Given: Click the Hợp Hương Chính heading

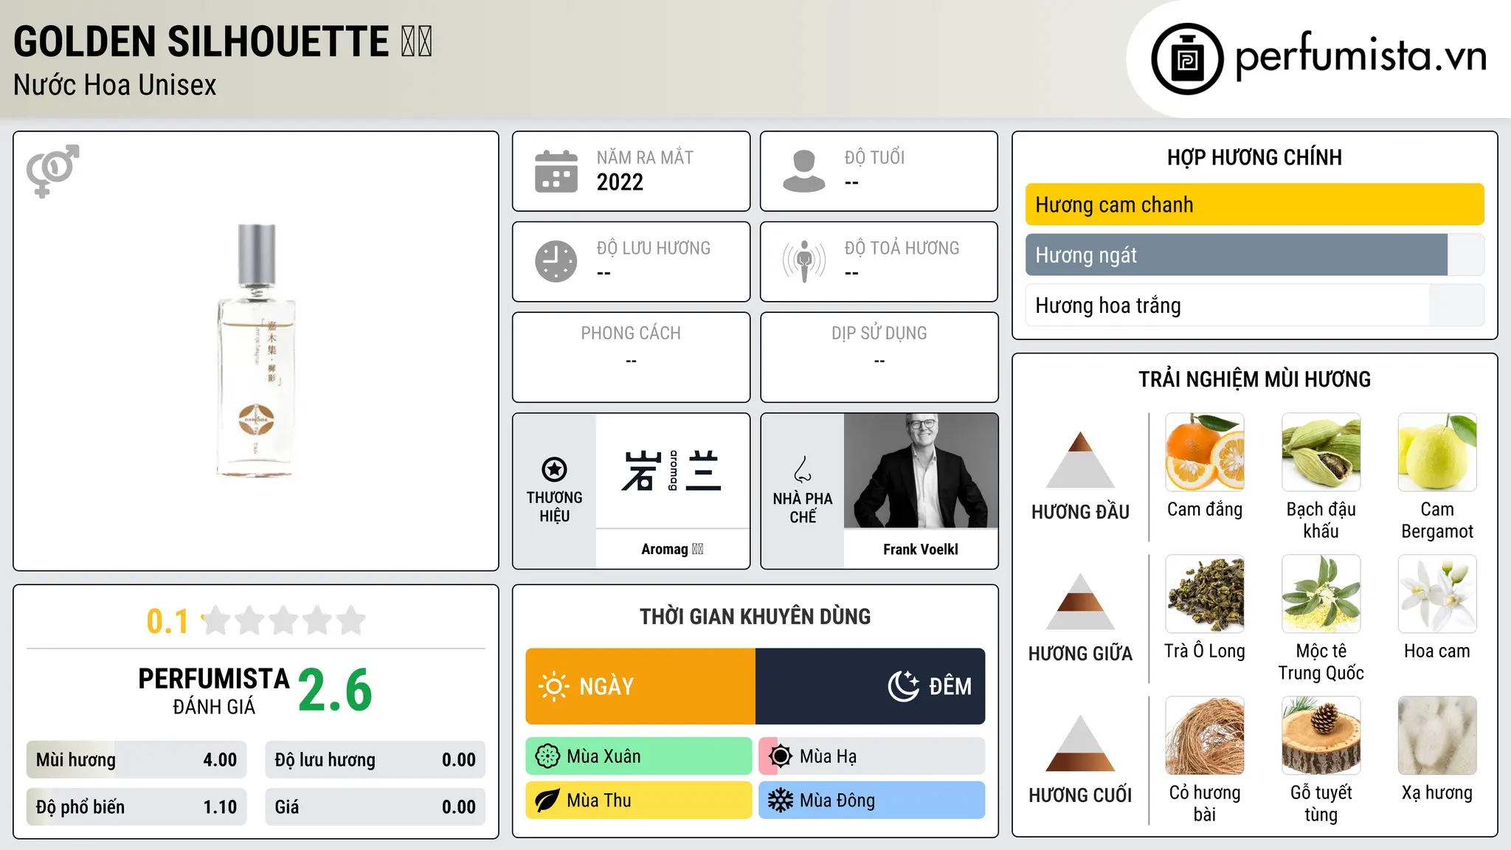Looking at the screenshot, I should (1255, 157).
